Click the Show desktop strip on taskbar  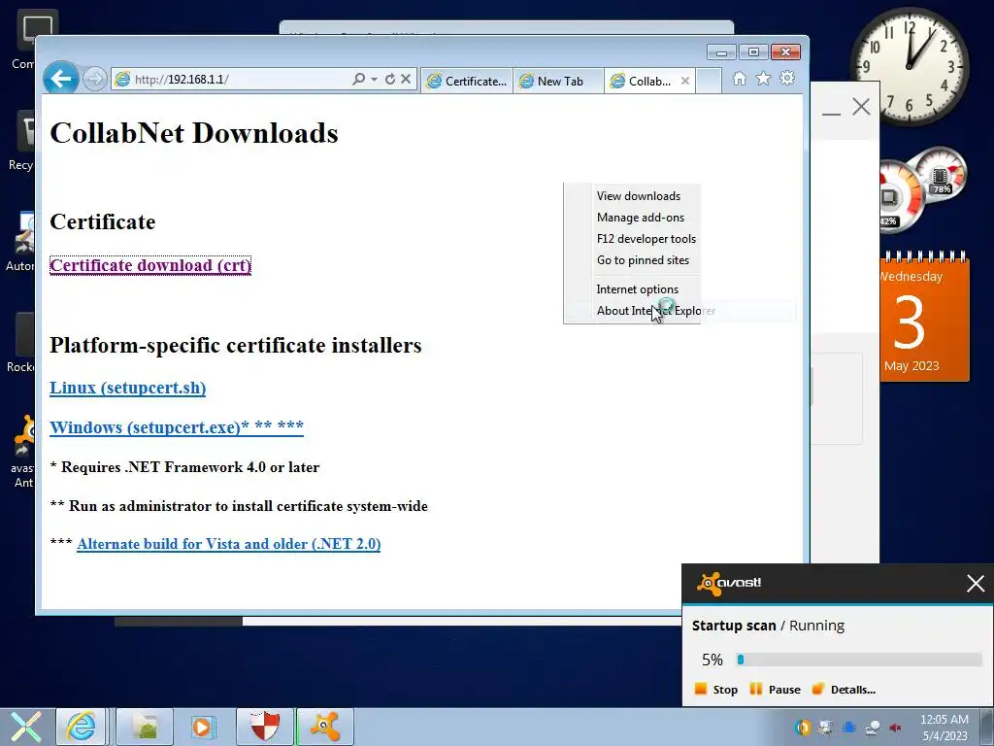pos(987,728)
